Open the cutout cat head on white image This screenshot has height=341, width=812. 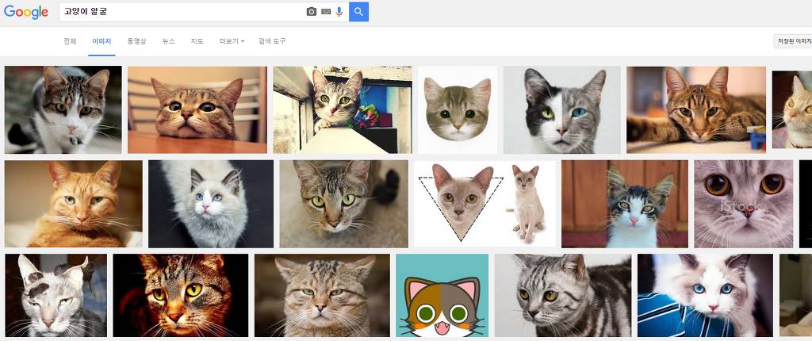[x=458, y=109]
